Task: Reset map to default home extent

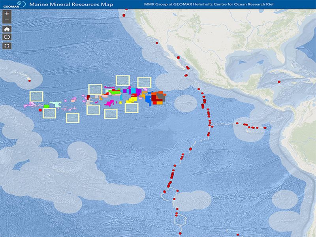Action: point(7,29)
